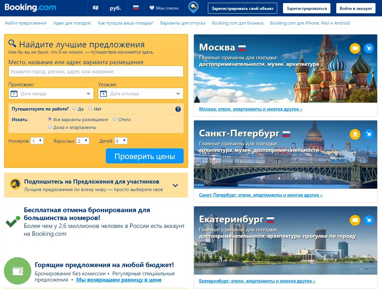
Task: Click the flag beside Екатеринбург title
Action: (270, 220)
